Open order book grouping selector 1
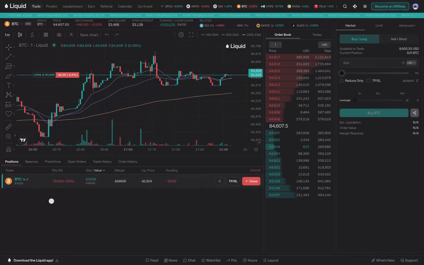 (x=275, y=45)
